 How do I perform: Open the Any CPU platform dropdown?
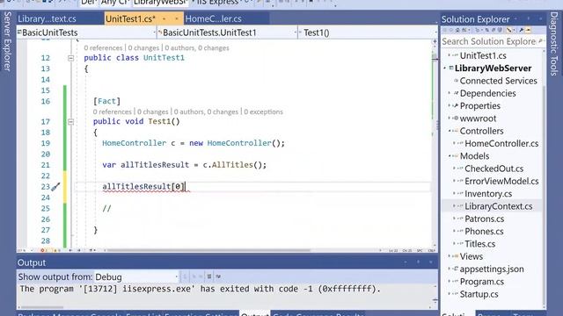pyautogui.click(x=115, y=3)
